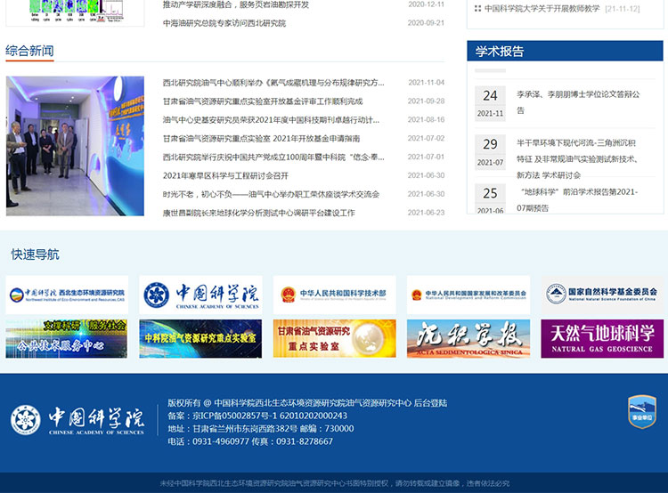Click the Chinese Academy of Sciences quick-link logo
This screenshot has width=668, height=493.
(x=200, y=293)
